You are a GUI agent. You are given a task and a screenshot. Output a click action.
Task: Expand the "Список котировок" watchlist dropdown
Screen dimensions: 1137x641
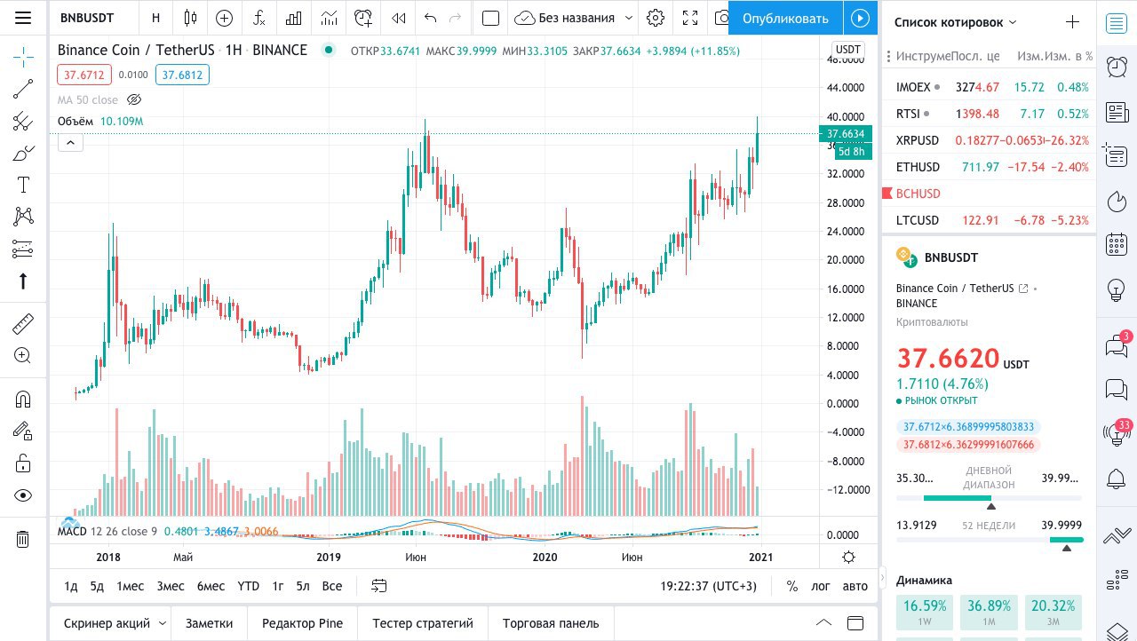(1013, 22)
